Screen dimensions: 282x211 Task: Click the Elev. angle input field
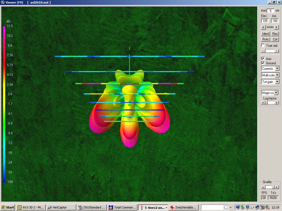click(x=265, y=21)
